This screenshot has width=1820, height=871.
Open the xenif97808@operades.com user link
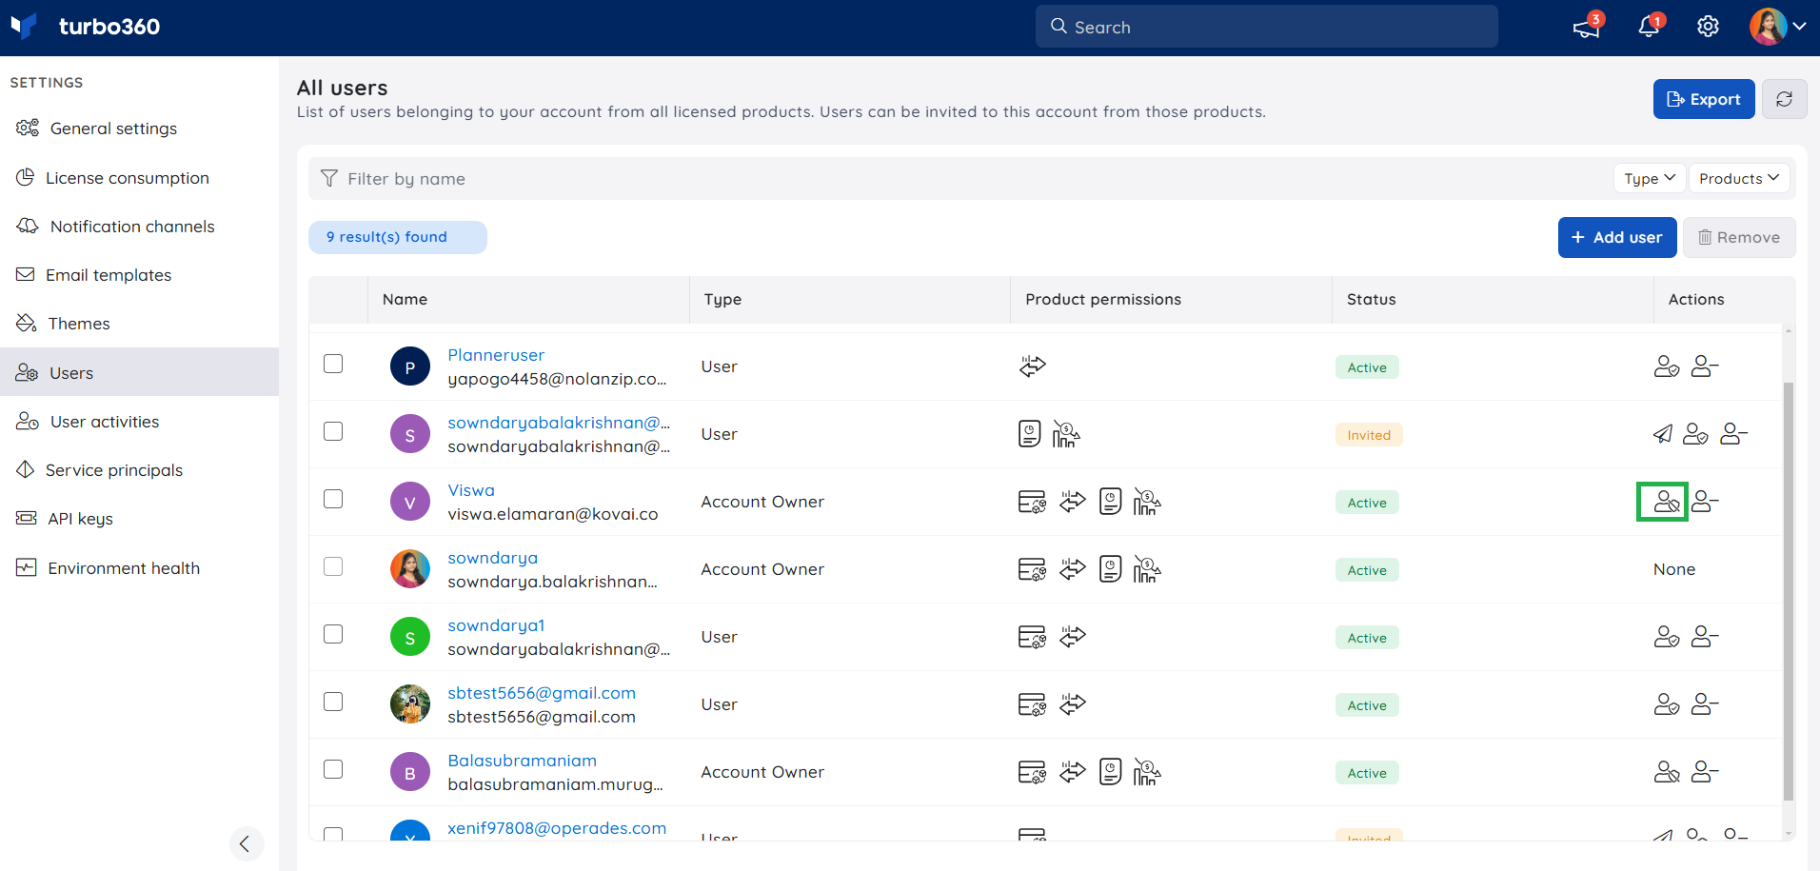click(557, 828)
